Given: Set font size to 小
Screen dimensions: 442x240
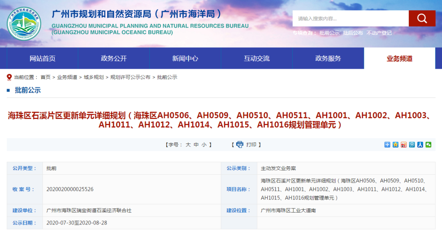Looking at the screenshot, I should pos(204,145).
